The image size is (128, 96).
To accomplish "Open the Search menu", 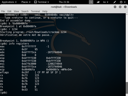I will coord(25,11).
